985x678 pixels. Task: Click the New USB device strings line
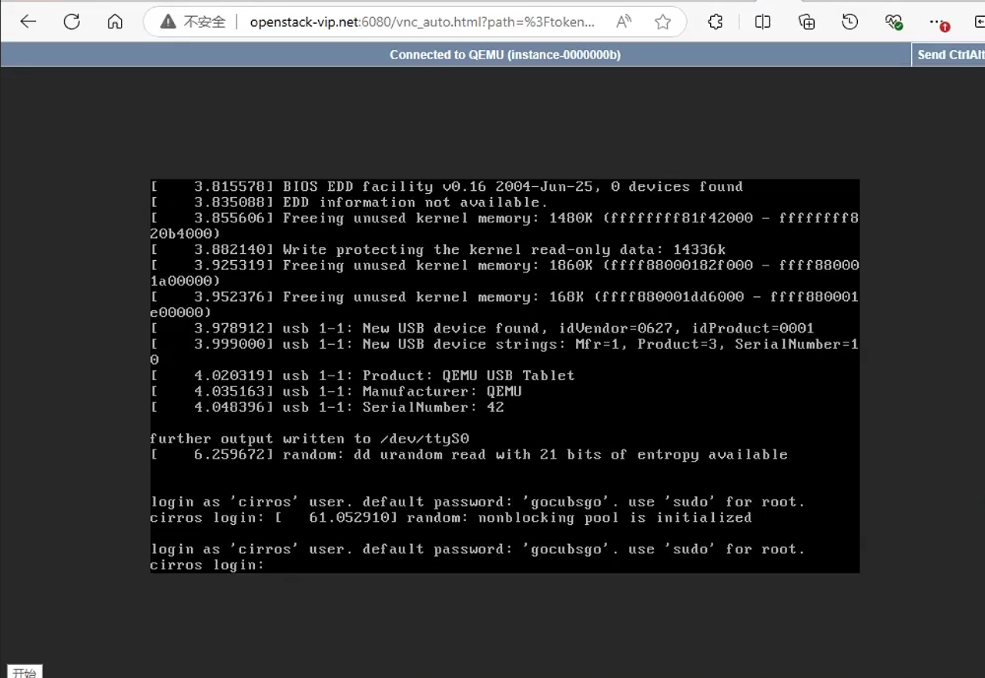pyautogui.click(x=504, y=352)
